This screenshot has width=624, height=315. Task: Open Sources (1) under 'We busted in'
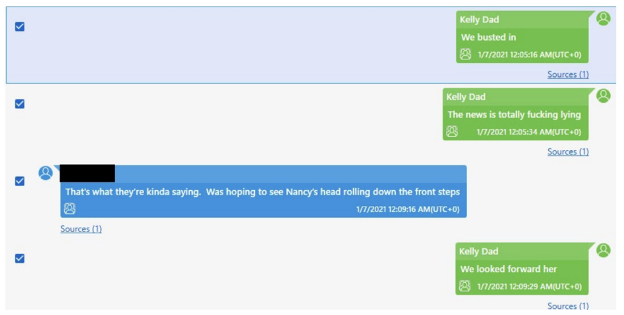click(568, 75)
